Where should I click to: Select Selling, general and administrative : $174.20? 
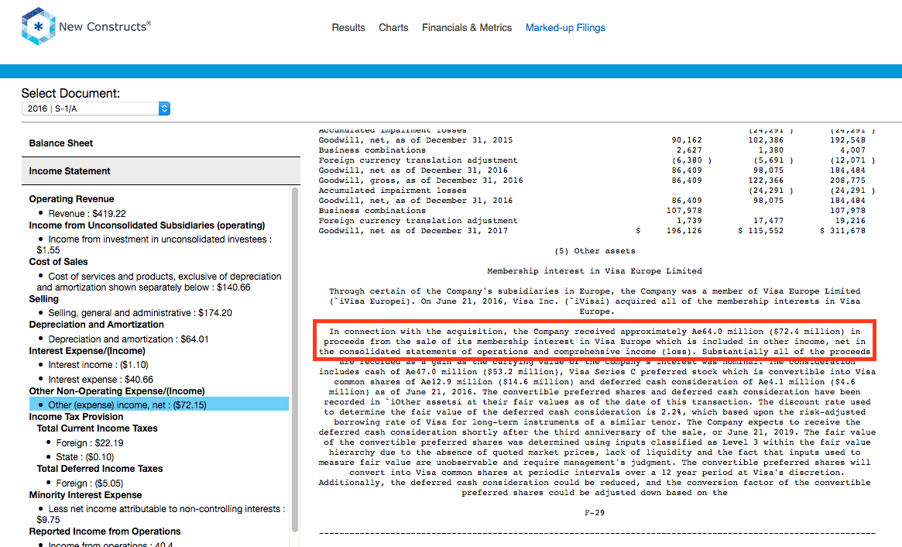tap(140, 313)
